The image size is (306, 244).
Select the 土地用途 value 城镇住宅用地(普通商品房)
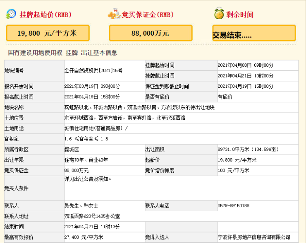pyautogui.click(x=96, y=128)
